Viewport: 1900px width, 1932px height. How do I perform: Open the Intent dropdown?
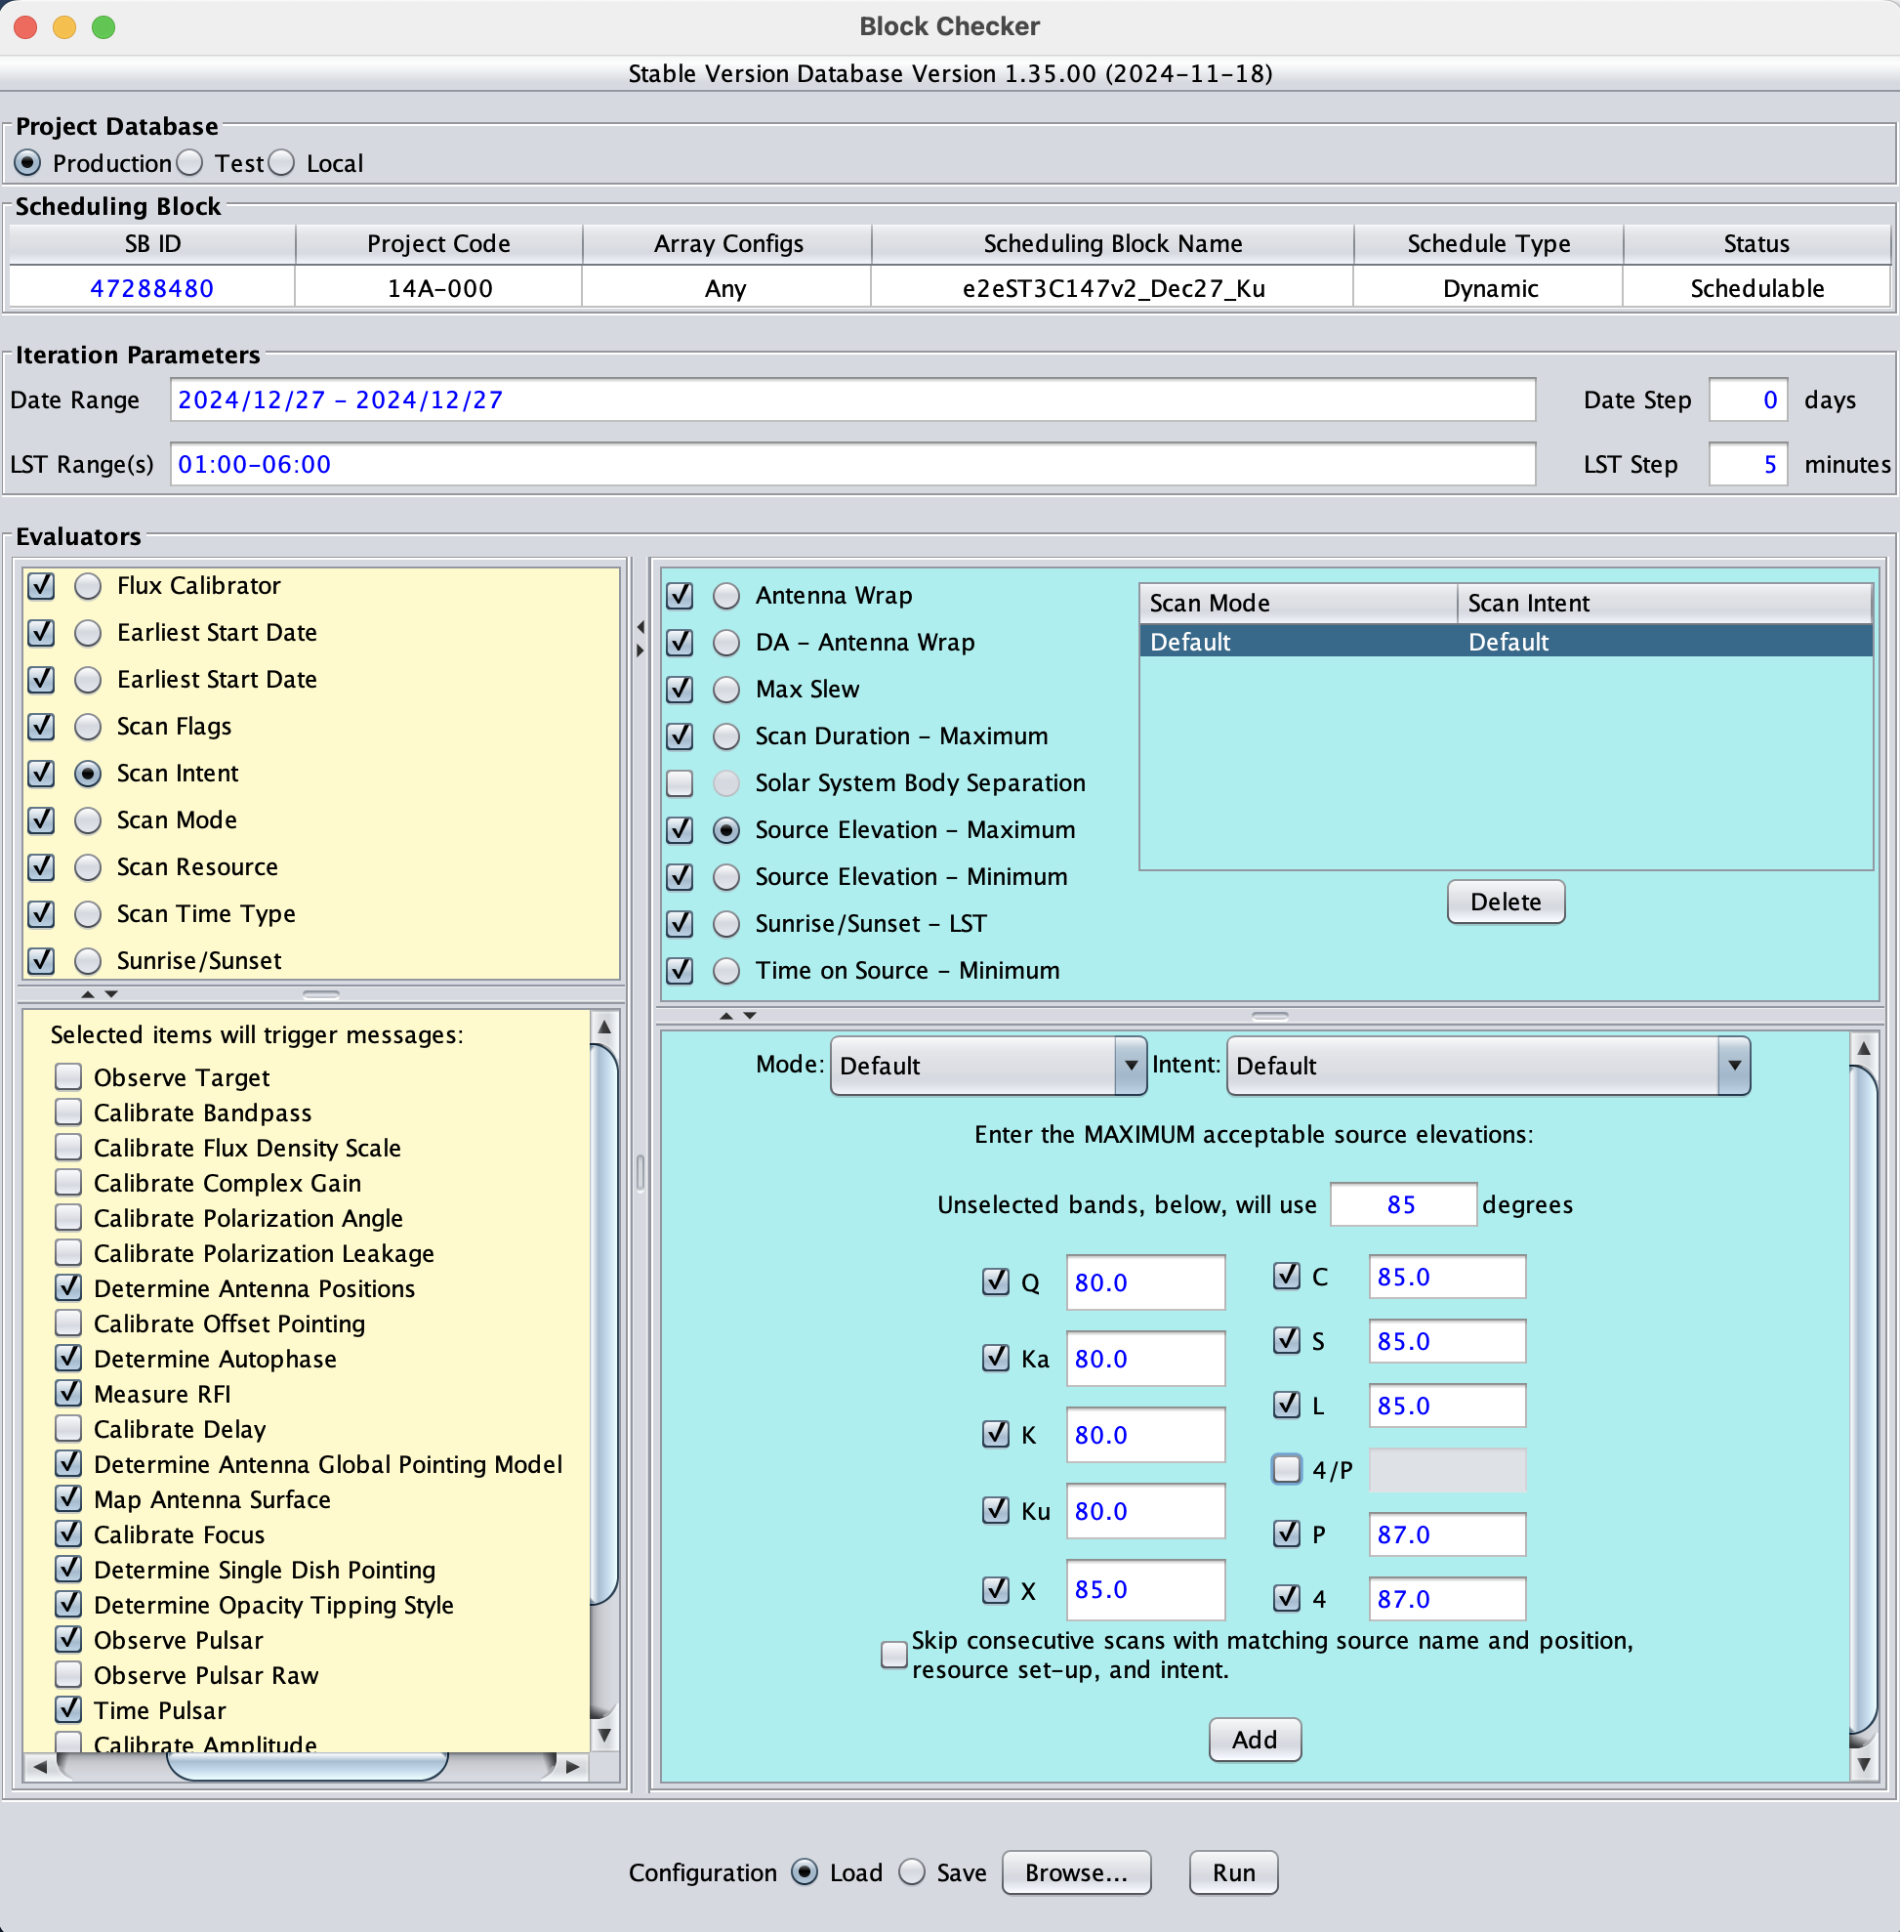click(x=1487, y=1066)
